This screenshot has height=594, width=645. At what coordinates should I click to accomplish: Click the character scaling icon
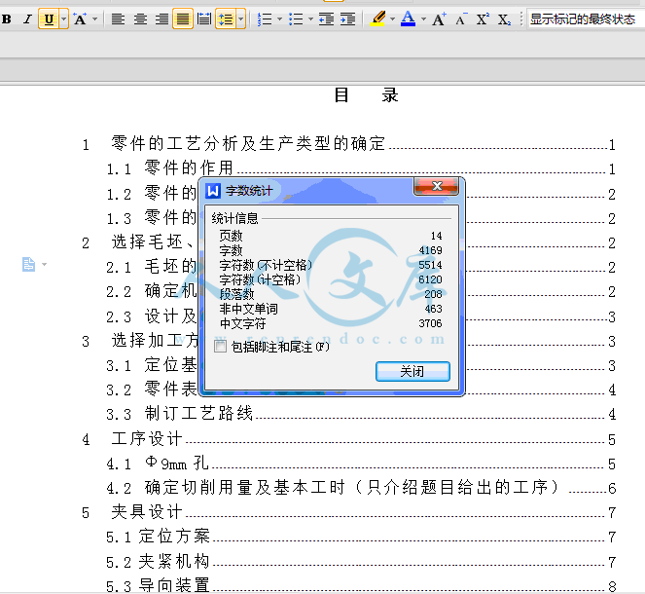80,19
